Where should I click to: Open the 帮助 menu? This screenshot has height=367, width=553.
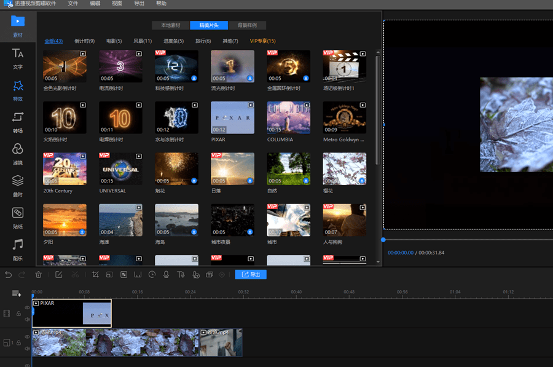coord(161,4)
